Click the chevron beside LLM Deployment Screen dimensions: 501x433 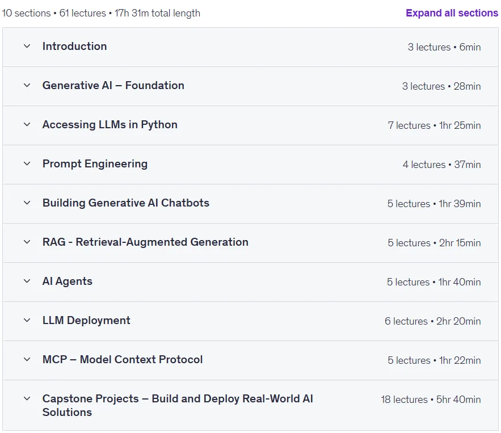pos(27,320)
